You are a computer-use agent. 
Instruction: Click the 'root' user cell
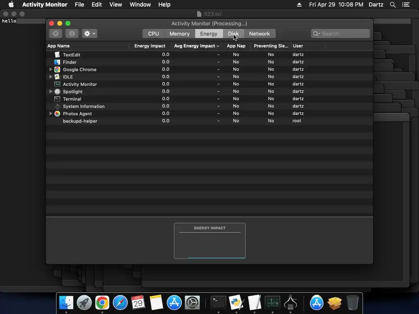click(x=297, y=121)
